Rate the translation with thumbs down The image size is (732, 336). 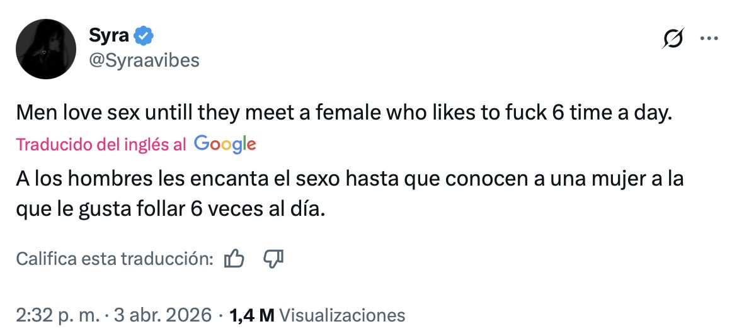[273, 258]
